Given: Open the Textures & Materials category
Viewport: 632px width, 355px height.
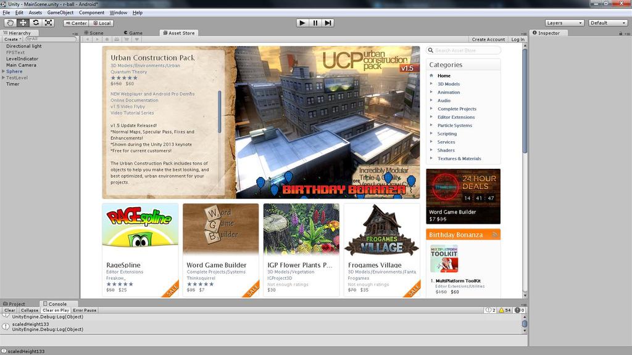Looking at the screenshot, I should pyautogui.click(x=459, y=158).
